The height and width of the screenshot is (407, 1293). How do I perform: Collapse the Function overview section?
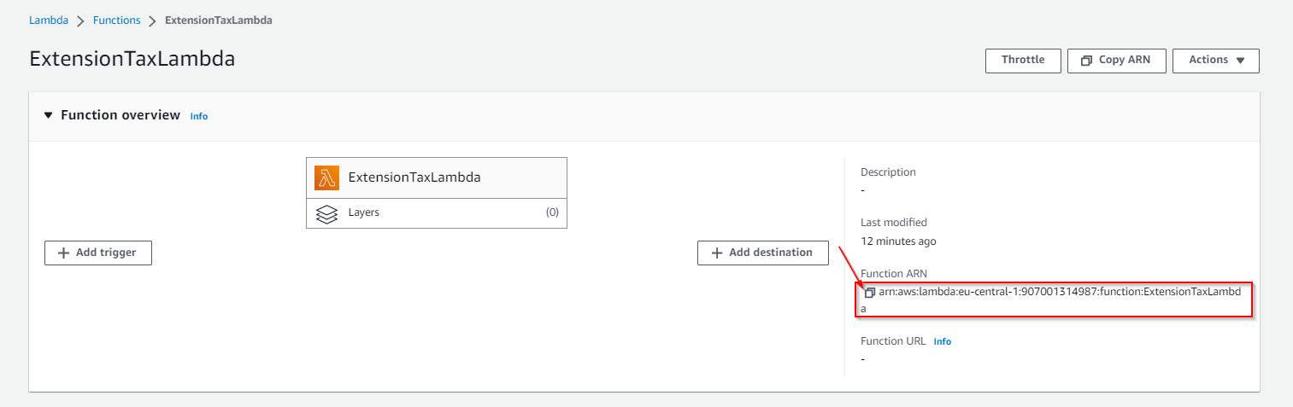point(49,115)
